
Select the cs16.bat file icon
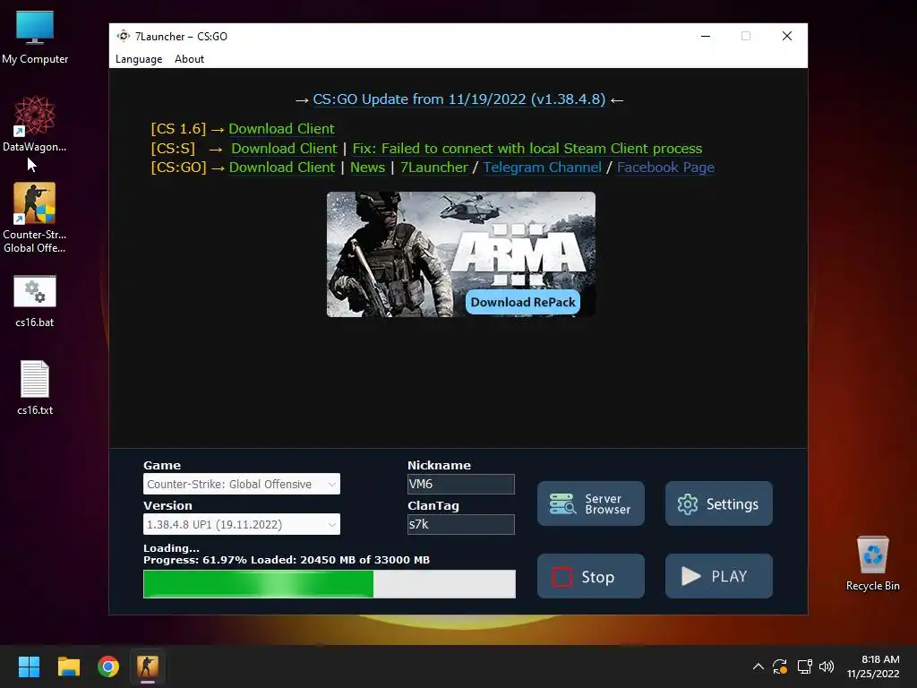click(x=35, y=301)
